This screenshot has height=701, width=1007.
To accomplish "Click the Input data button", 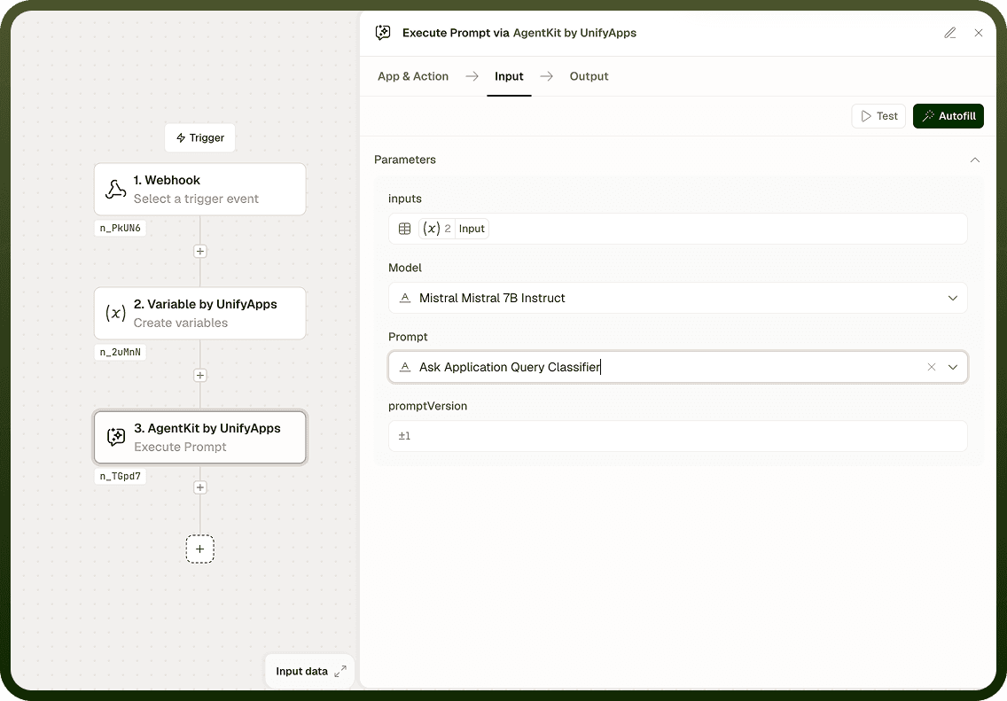I will point(309,672).
